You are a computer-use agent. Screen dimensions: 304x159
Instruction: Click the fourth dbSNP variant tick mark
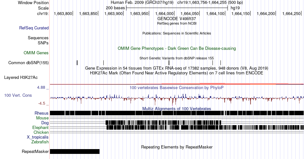tap(213, 63)
